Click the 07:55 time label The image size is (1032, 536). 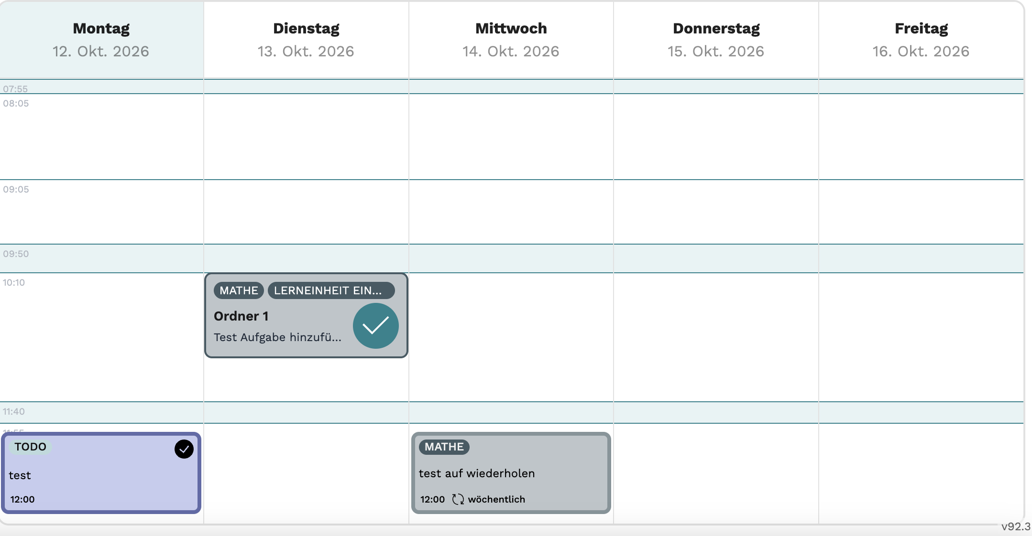click(15, 89)
